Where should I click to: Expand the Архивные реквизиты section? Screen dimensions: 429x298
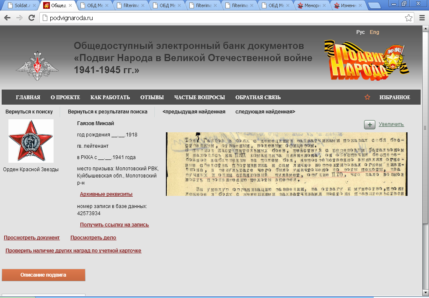tap(106, 194)
